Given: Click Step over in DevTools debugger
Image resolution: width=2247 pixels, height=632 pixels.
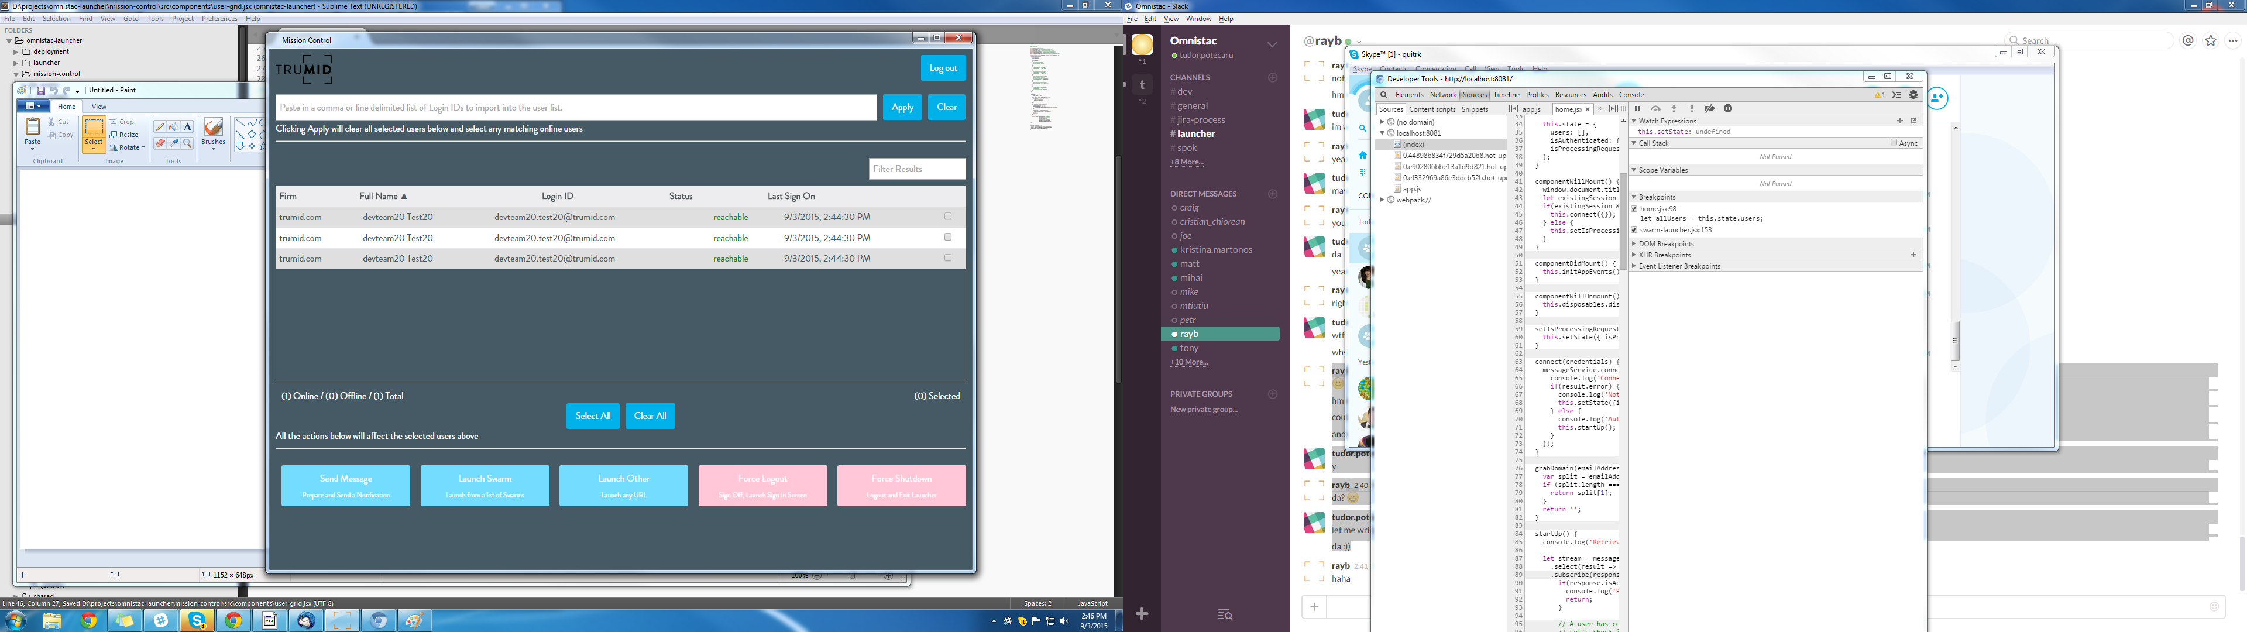Looking at the screenshot, I should tap(1655, 108).
